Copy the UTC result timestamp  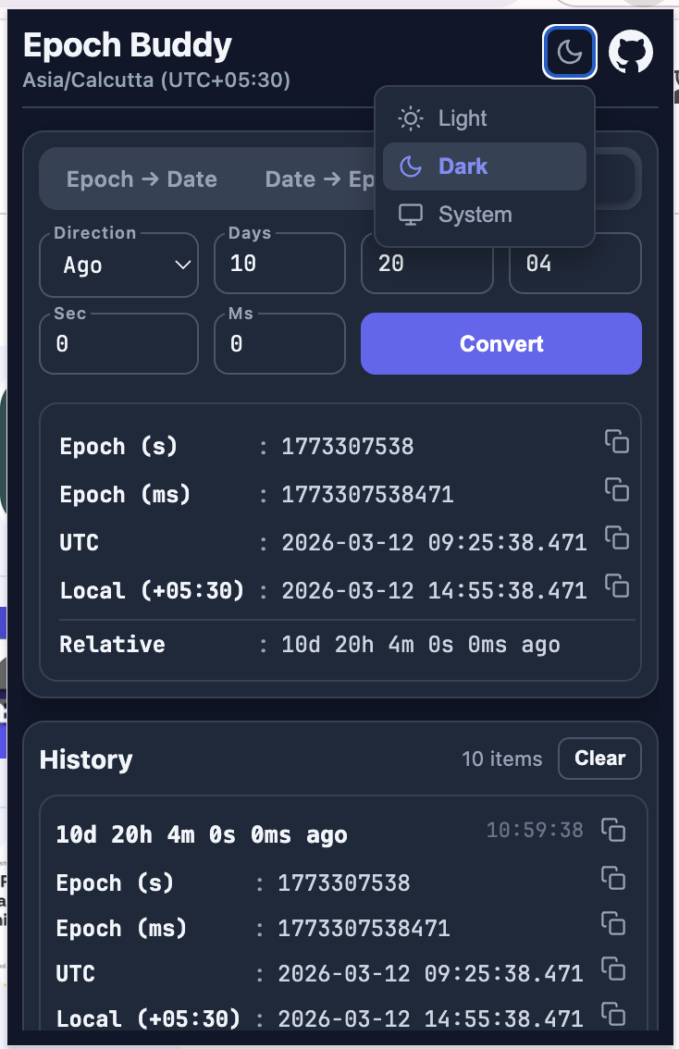pos(618,538)
